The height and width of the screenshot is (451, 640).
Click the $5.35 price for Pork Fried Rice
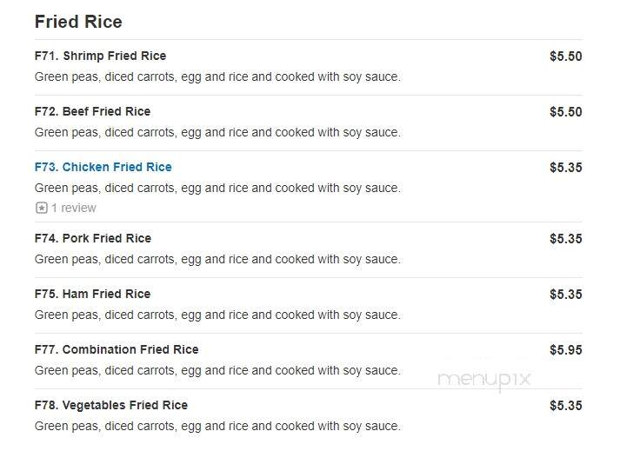pyautogui.click(x=566, y=239)
